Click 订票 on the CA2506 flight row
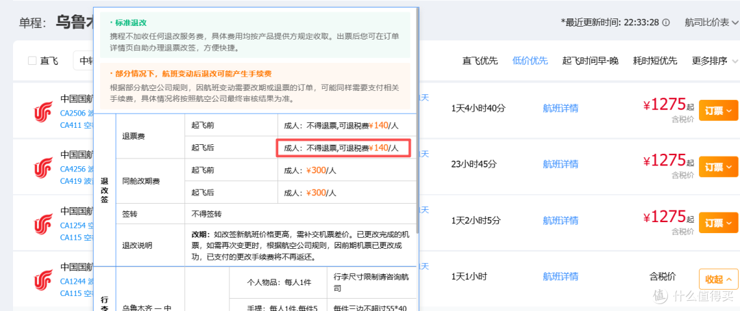The height and width of the screenshot is (311, 740). [718, 111]
